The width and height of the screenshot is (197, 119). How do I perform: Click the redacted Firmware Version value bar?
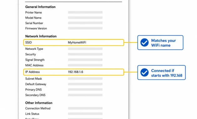click(x=85, y=28)
